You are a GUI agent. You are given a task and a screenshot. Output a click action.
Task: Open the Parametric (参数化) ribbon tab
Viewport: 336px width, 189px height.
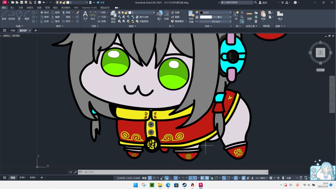[x=30, y=7]
